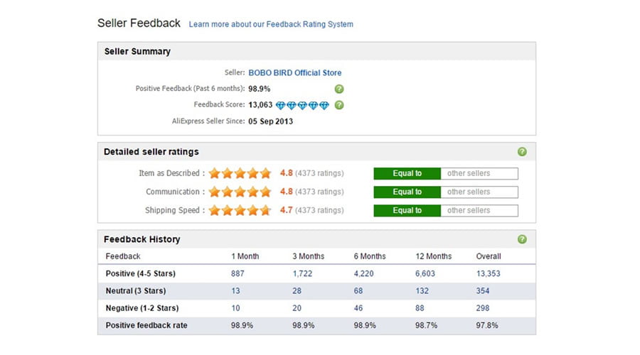Open 12 Months neutral count 132

[x=422, y=291]
